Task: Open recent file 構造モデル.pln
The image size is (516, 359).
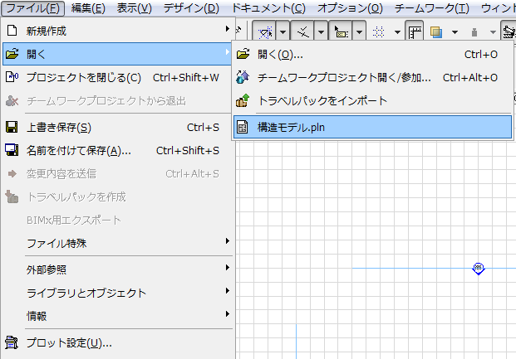Action: (x=372, y=127)
